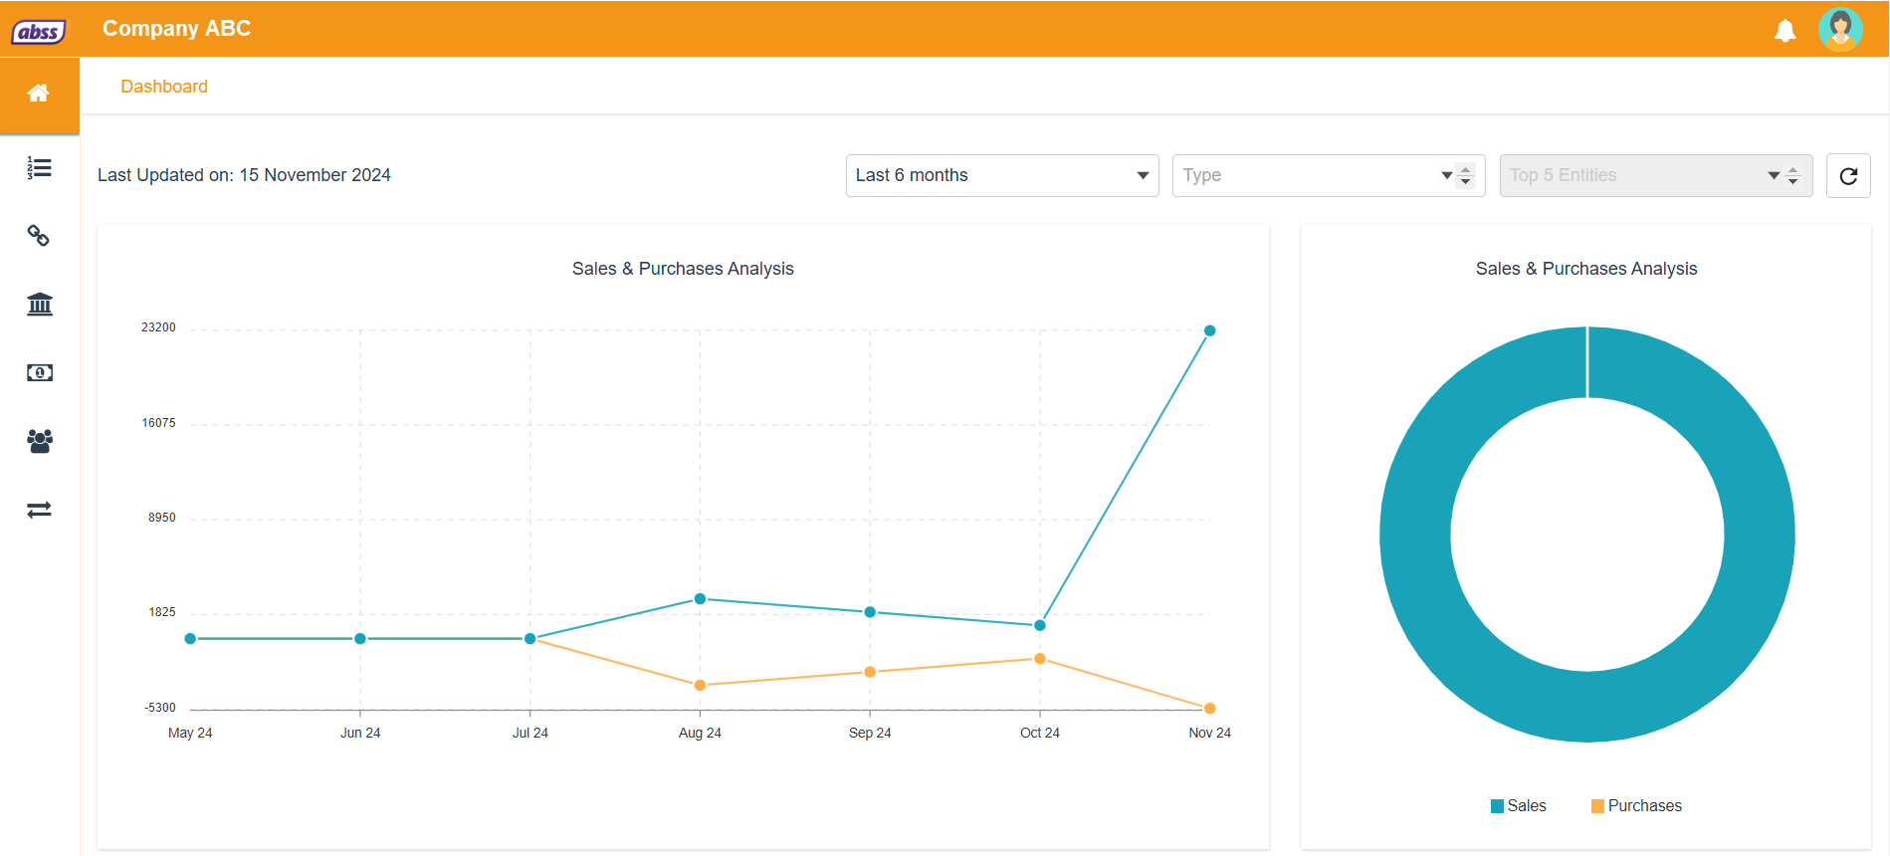The width and height of the screenshot is (1890, 856).
Task: Toggle Purchases legend in donut chart
Action: (1636, 806)
